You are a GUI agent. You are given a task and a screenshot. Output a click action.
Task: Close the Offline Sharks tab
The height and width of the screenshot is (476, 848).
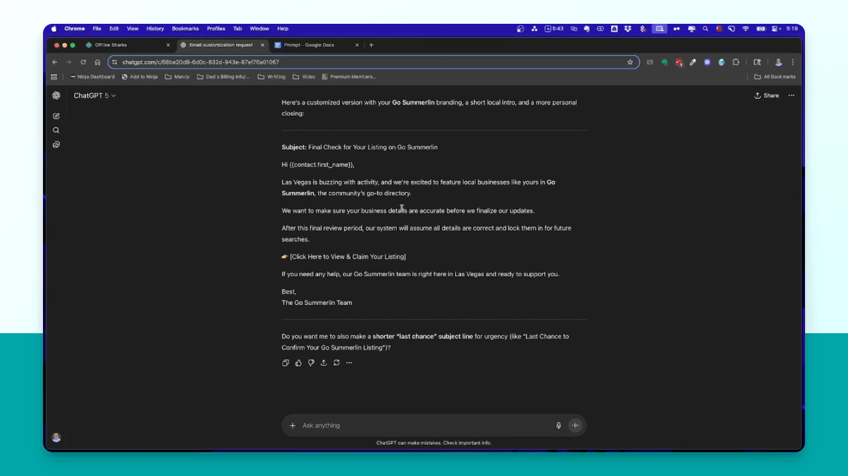point(168,45)
